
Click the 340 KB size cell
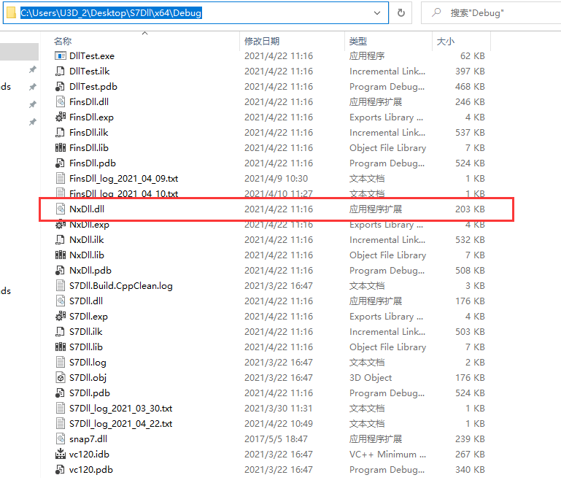coord(470,469)
